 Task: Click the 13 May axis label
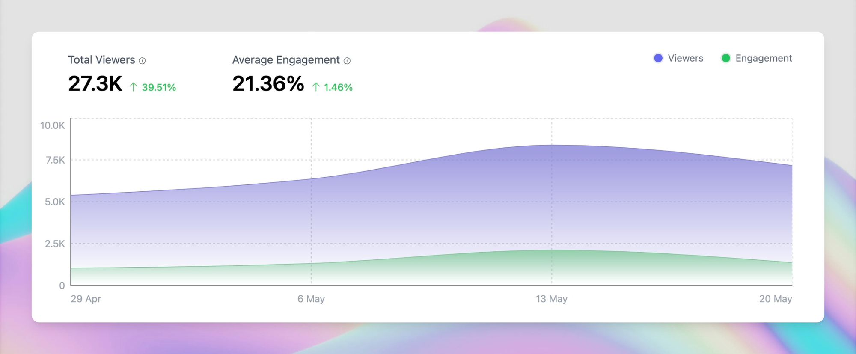click(552, 299)
